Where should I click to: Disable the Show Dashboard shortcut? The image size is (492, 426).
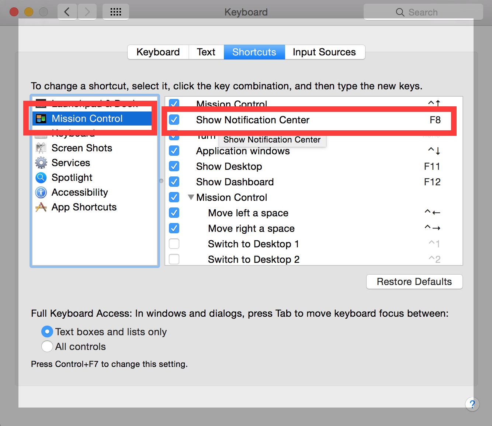pos(174,181)
